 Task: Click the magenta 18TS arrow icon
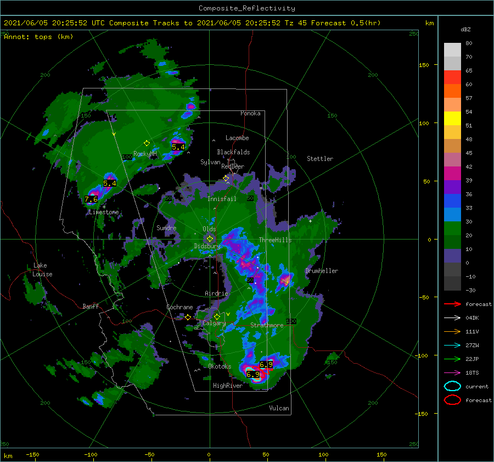click(452, 373)
